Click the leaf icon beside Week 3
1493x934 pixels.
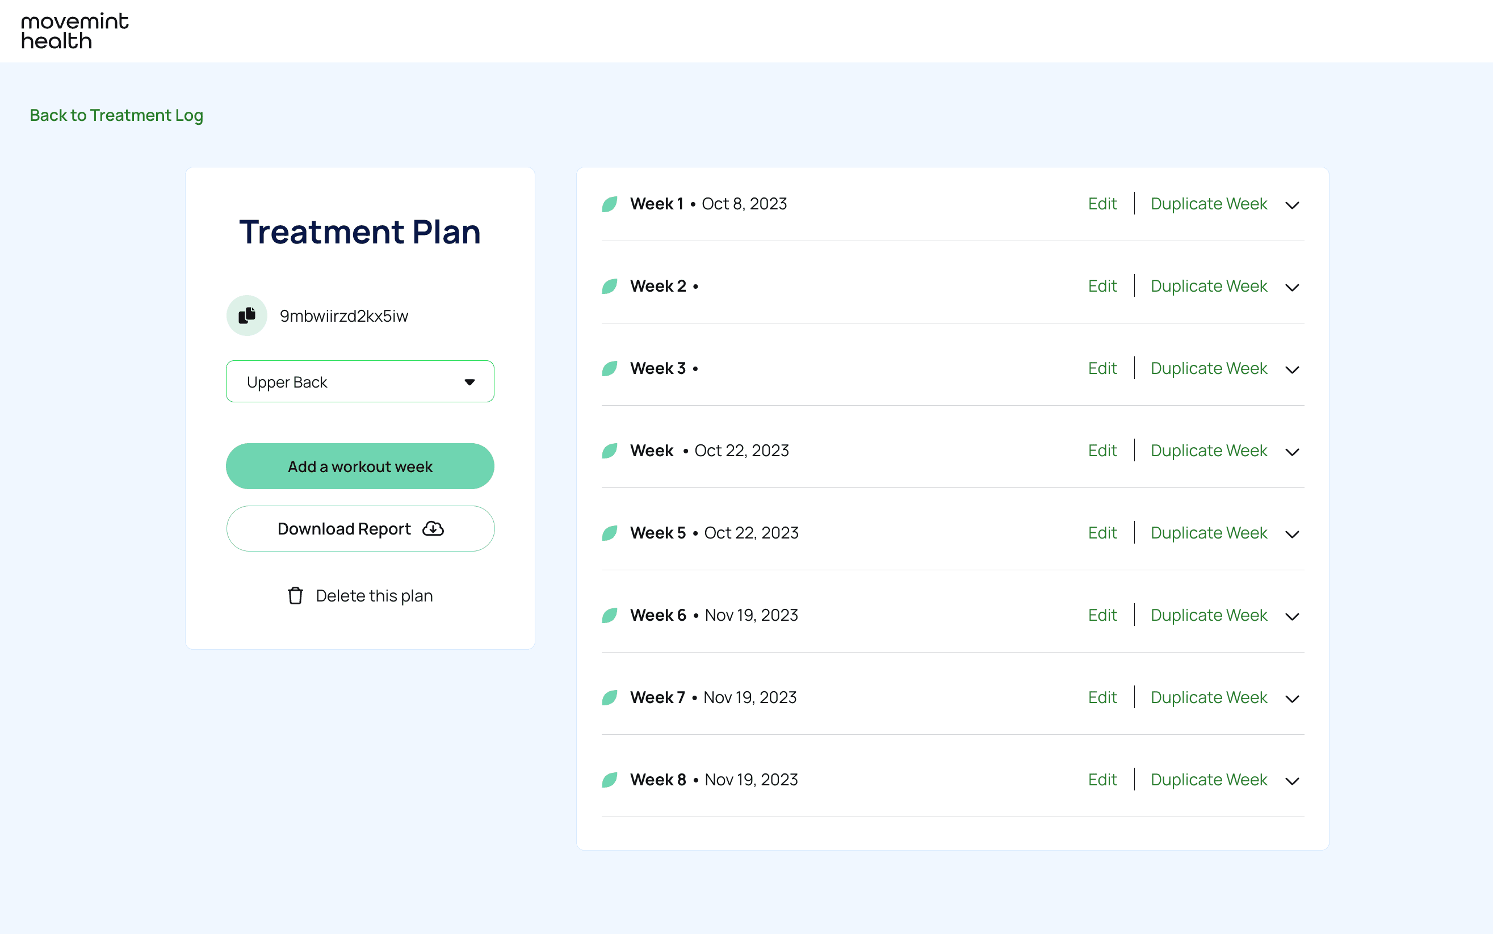[x=609, y=368]
